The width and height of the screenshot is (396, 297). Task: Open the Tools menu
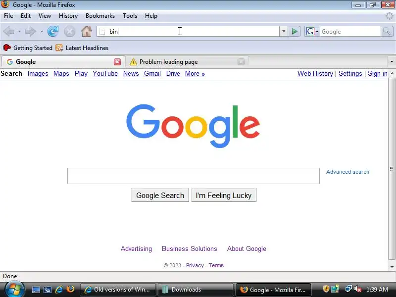pos(130,16)
